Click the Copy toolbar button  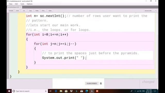click(x=30, y=11)
